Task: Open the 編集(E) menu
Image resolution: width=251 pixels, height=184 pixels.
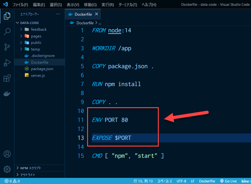Action: (39, 4)
